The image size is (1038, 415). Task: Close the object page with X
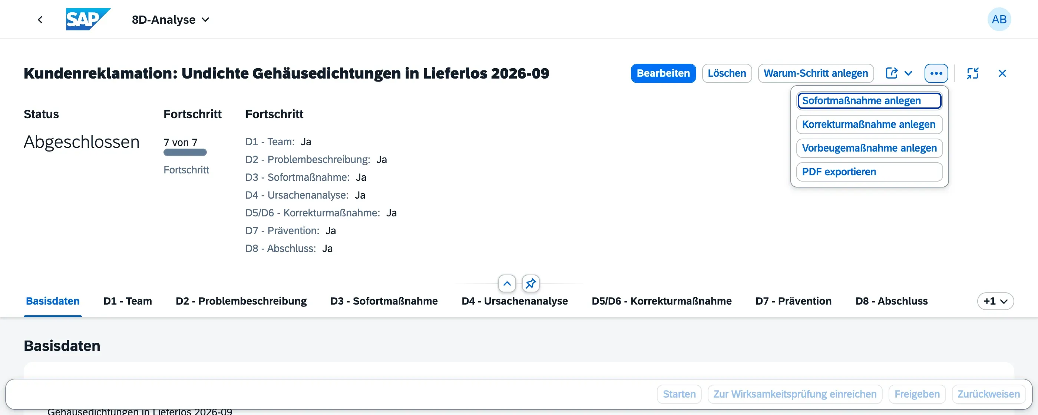[x=1002, y=73]
